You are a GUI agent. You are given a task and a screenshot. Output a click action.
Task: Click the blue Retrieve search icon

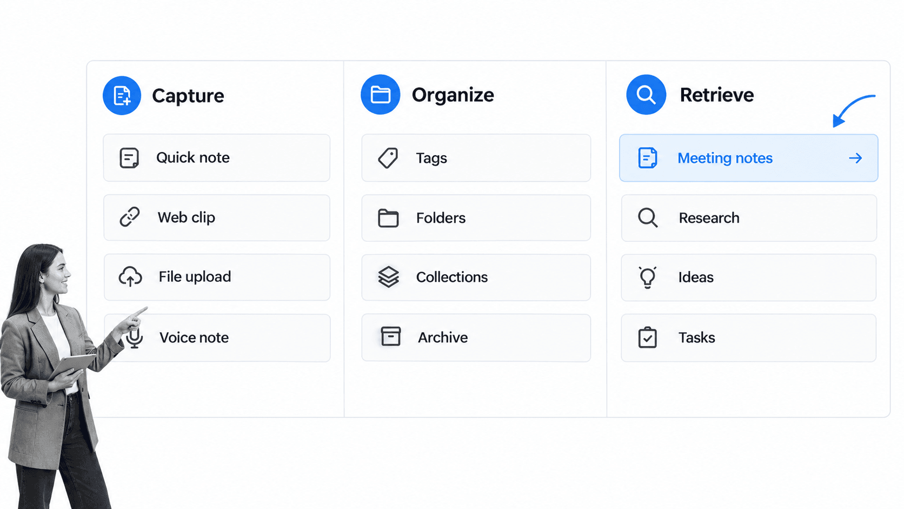tap(646, 95)
